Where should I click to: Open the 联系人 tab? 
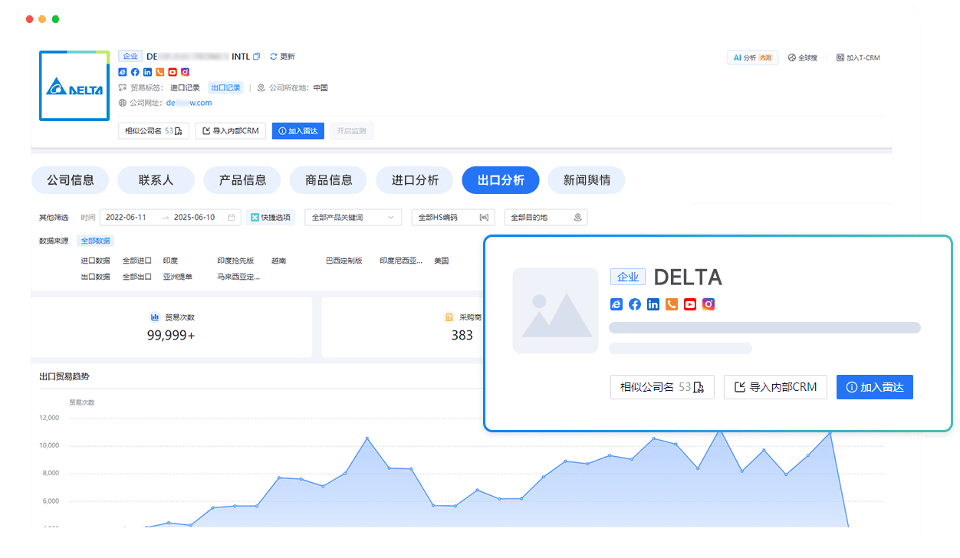[156, 180]
